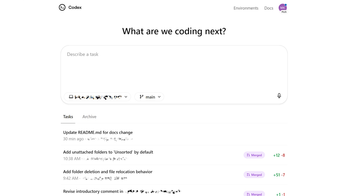This screenshot has width=348, height=196.
Task: Click the laptop environment icon
Action: tap(71, 97)
